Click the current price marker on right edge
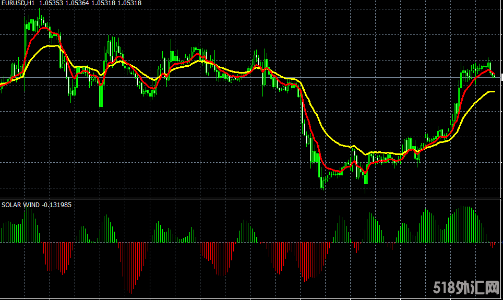 click(501, 77)
